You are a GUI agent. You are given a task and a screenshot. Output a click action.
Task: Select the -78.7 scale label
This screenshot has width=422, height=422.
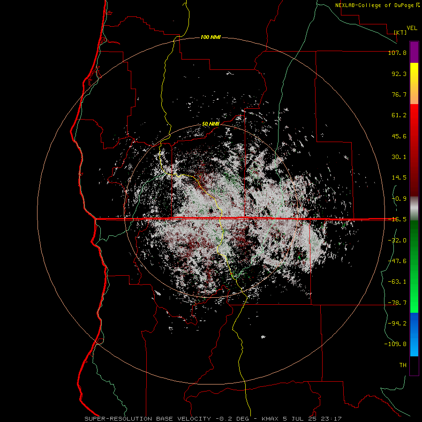pos(397,303)
